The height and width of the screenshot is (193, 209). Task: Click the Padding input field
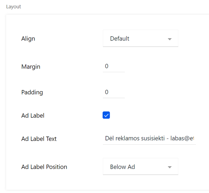pos(114,92)
